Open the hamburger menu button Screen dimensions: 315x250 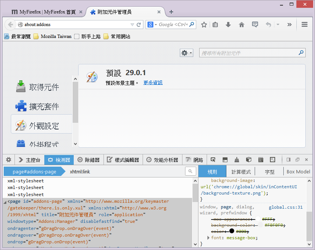tap(305, 25)
